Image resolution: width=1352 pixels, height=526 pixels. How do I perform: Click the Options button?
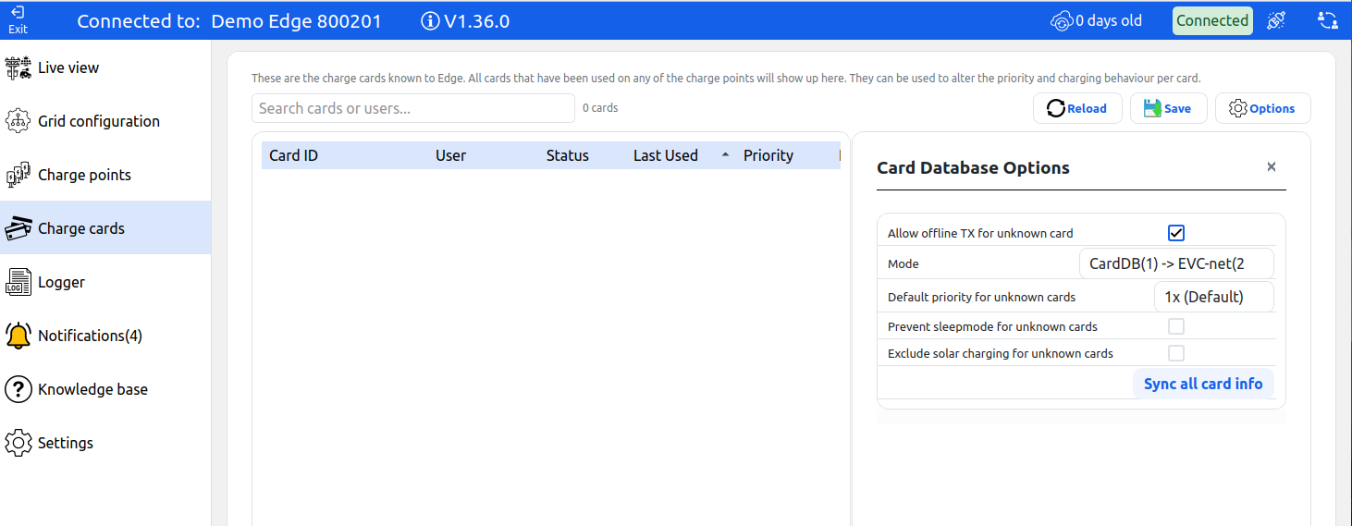click(x=1262, y=108)
